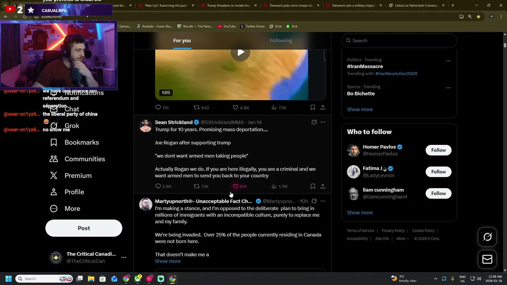
Task: Open X Premium from the sidebar
Action: click(71, 176)
